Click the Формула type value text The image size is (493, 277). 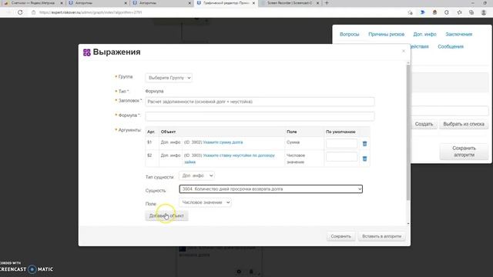(x=154, y=91)
